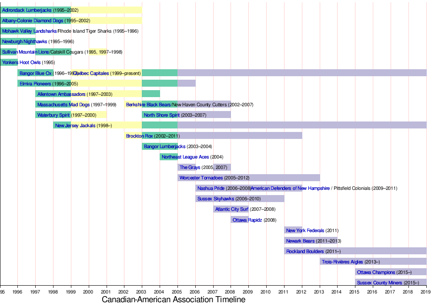Follow the Mohawk Valley Landsharks link

29,31
